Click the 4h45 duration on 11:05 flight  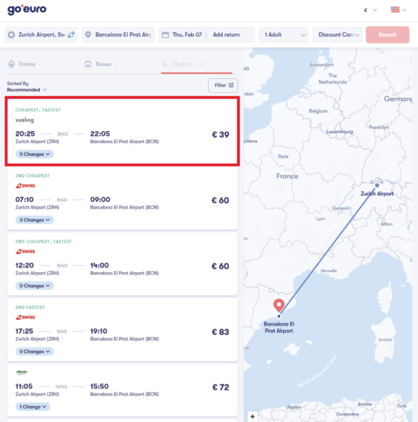[61, 387]
